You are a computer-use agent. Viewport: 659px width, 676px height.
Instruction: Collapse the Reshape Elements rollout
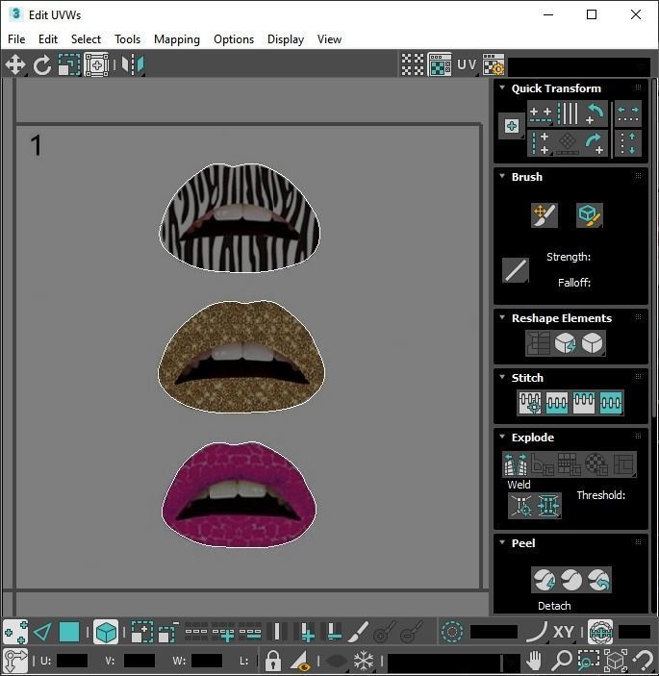click(502, 317)
